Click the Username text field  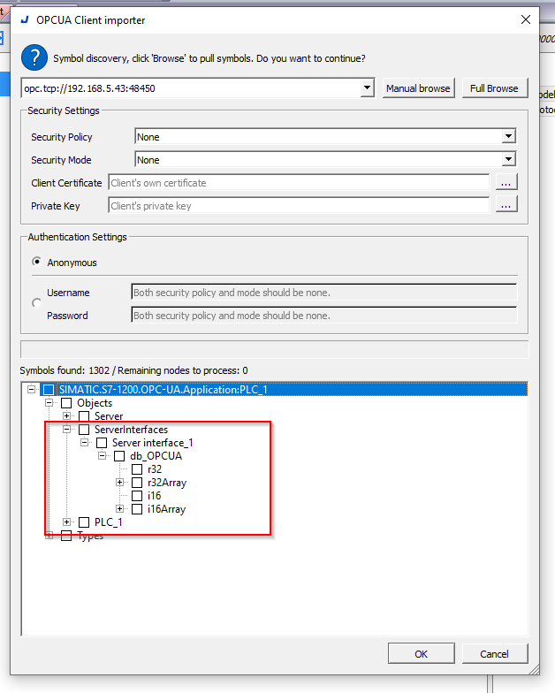pyautogui.click(x=323, y=292)
